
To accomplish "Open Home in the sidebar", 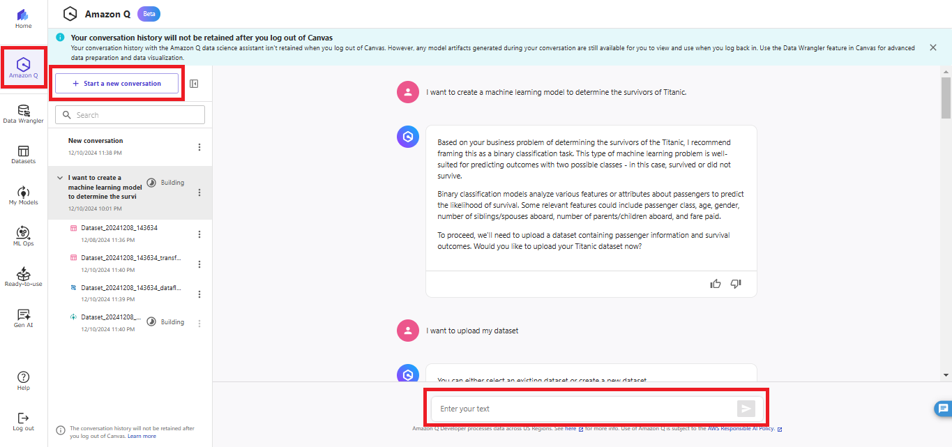I will pyautogui.click(x=24, y=19).
